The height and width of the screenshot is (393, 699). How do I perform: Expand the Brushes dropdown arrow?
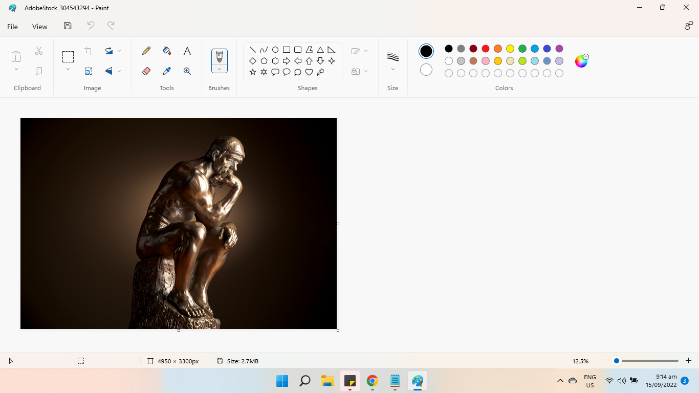220,69
